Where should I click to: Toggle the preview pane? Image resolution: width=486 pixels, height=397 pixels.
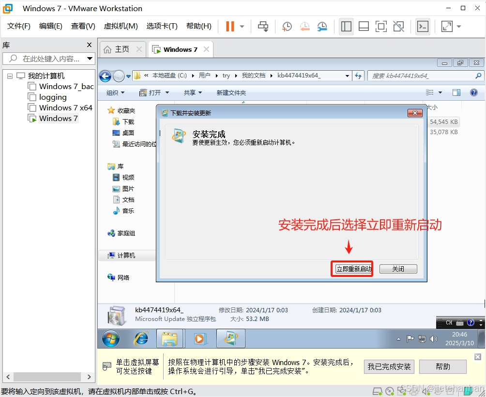[456, 92]
